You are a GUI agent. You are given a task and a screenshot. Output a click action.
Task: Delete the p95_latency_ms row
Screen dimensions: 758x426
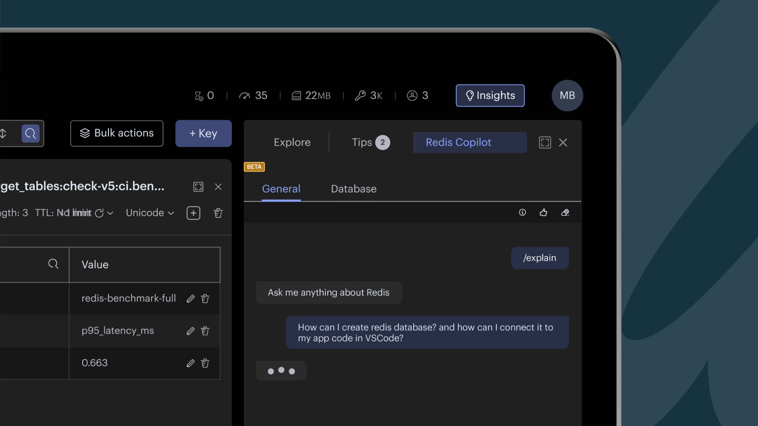coord(205,331)
